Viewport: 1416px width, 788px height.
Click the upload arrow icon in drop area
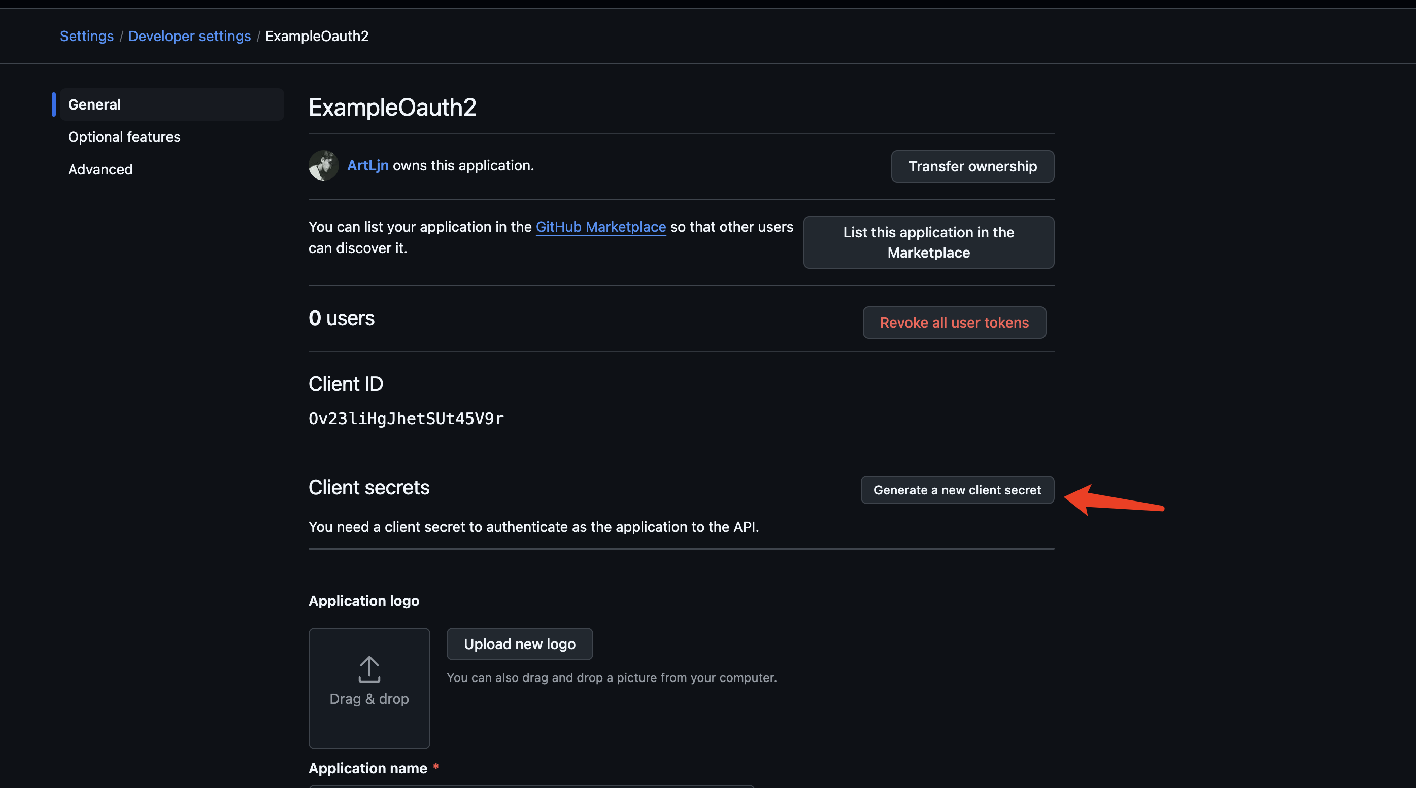369,669
